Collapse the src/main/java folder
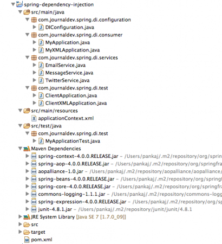The height and width of the screenshot is (244, 222). pyautogui.click(x=20, y=12)
